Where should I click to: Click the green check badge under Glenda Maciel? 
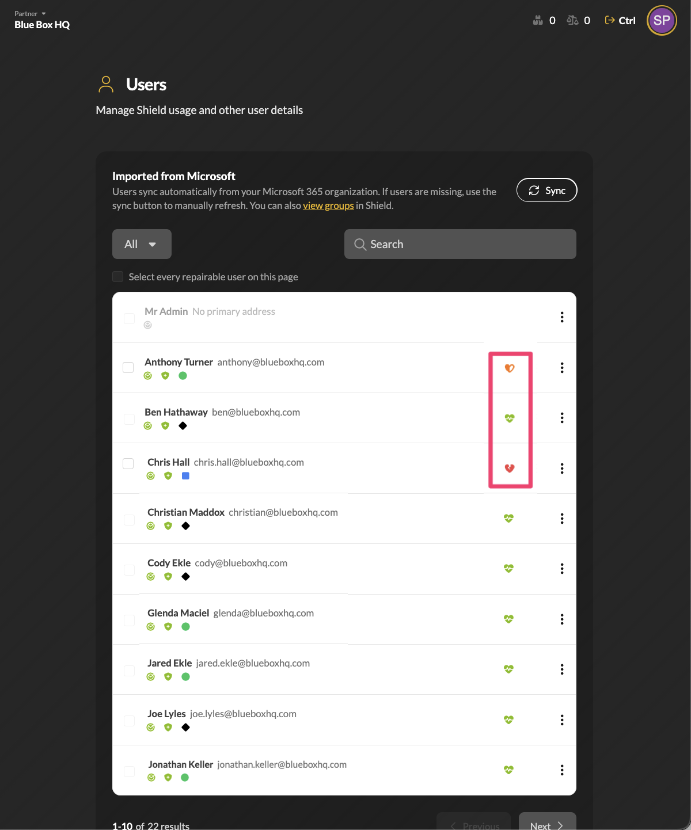(151, 627)
